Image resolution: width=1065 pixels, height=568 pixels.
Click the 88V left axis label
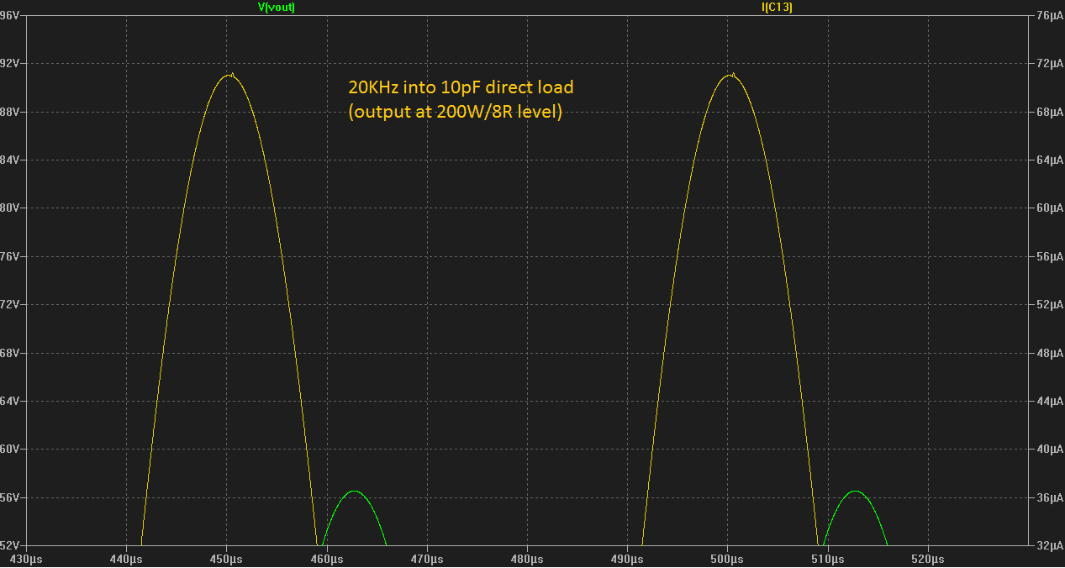click(10, 112)
